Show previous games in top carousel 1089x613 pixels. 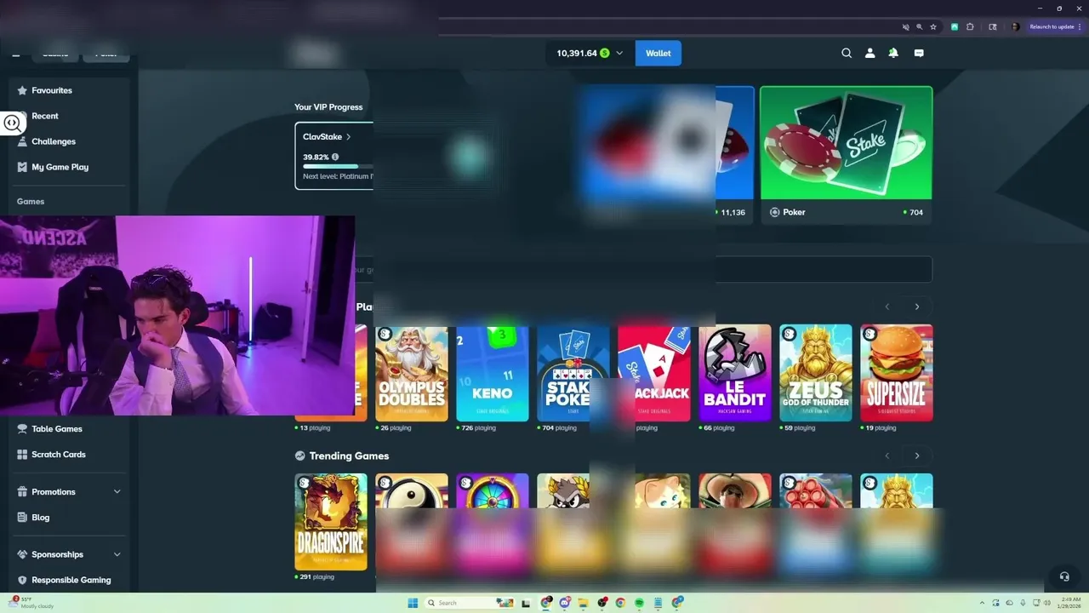click(x=887, y=306)
